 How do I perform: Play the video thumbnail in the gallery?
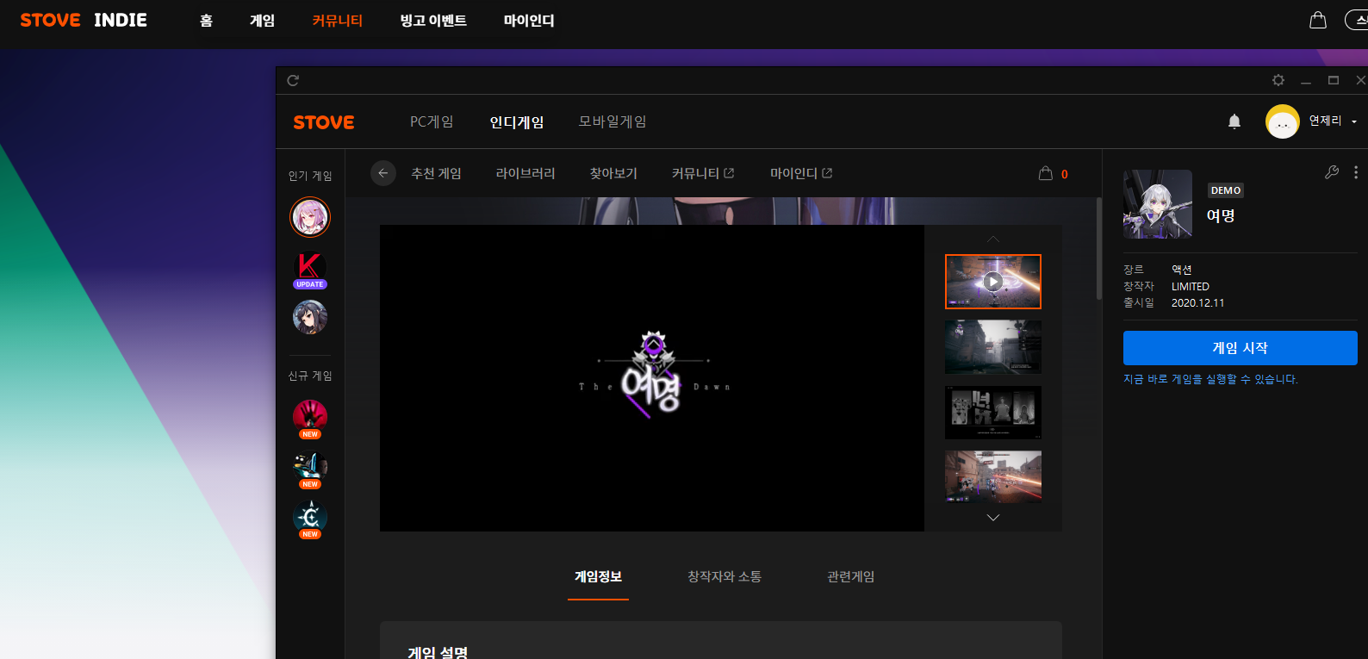point(992,282)
